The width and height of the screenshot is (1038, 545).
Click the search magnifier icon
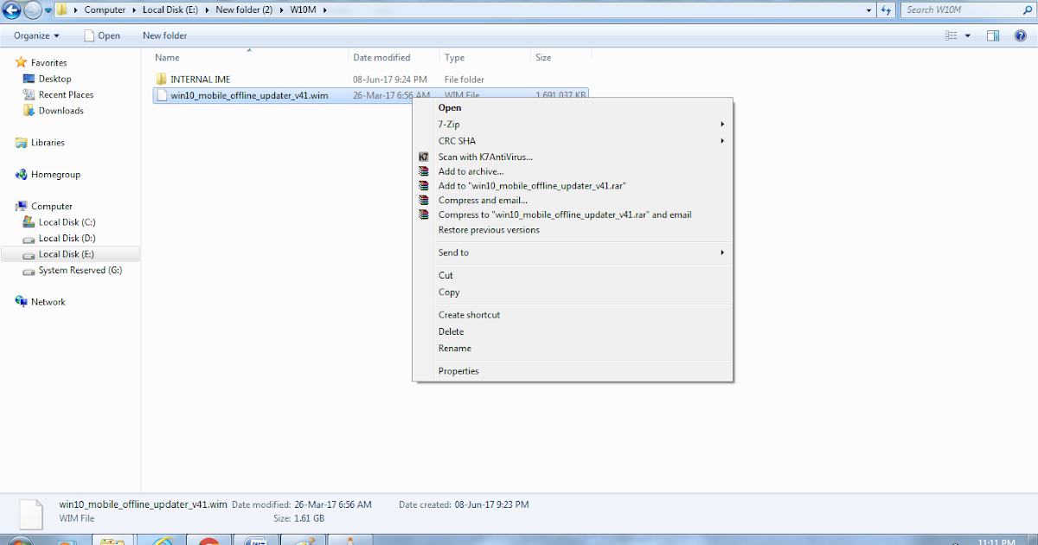[1028, 10]
